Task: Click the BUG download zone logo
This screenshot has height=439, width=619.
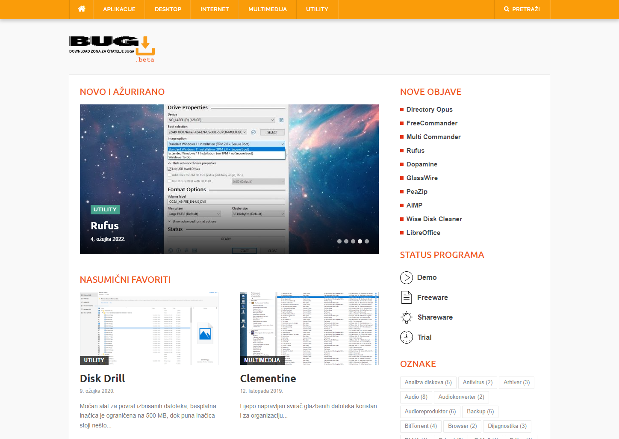Action: tap(112, 49)
